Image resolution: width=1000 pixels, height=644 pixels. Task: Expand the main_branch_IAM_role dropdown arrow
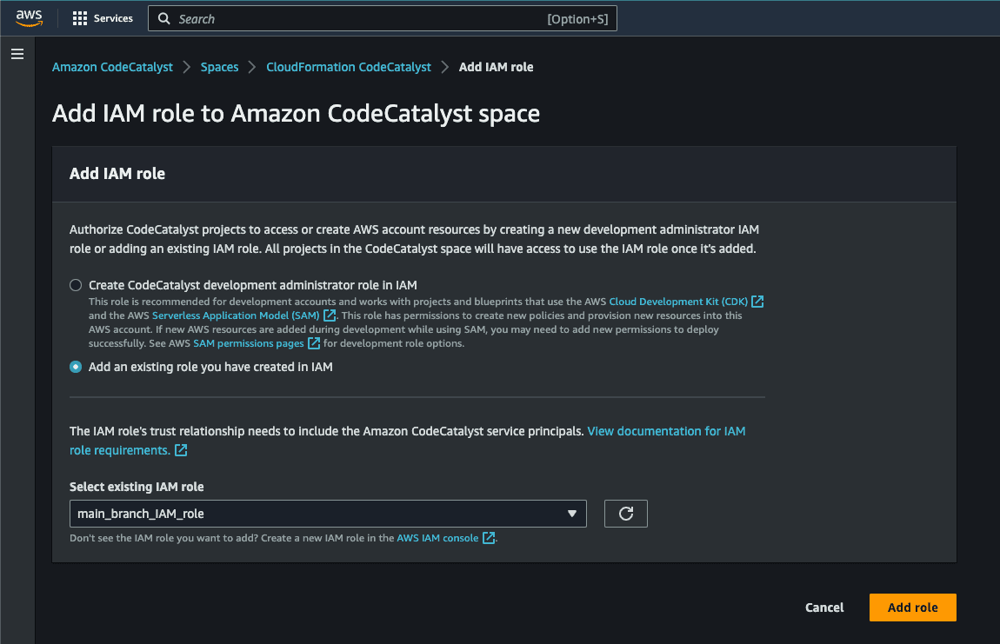[x=571, y=514]
